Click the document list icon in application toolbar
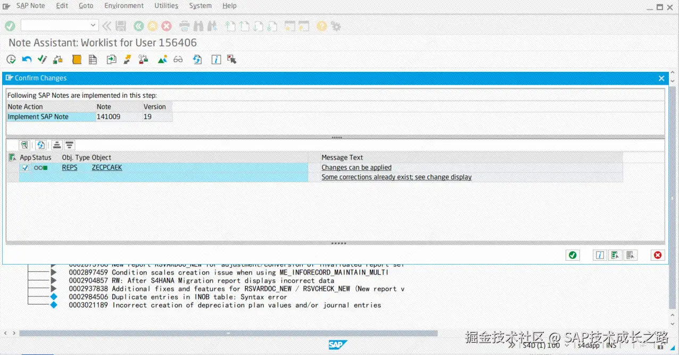Viewport: 679px width, 355px height. coord(93,59)
